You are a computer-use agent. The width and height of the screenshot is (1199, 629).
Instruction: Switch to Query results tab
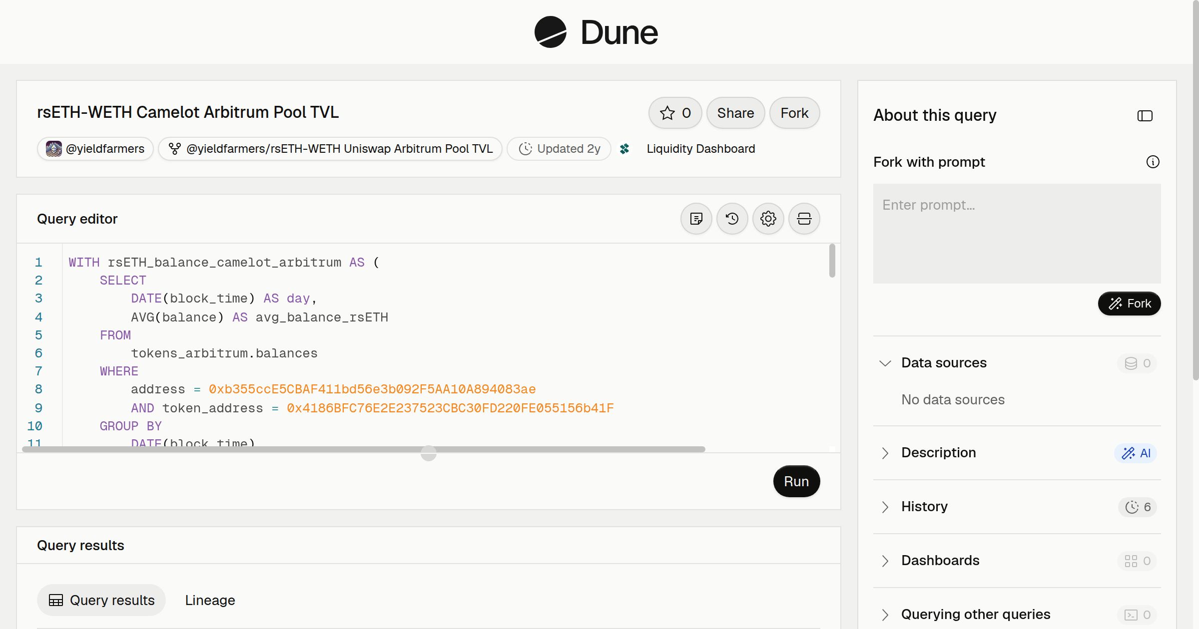click(101, 600)
